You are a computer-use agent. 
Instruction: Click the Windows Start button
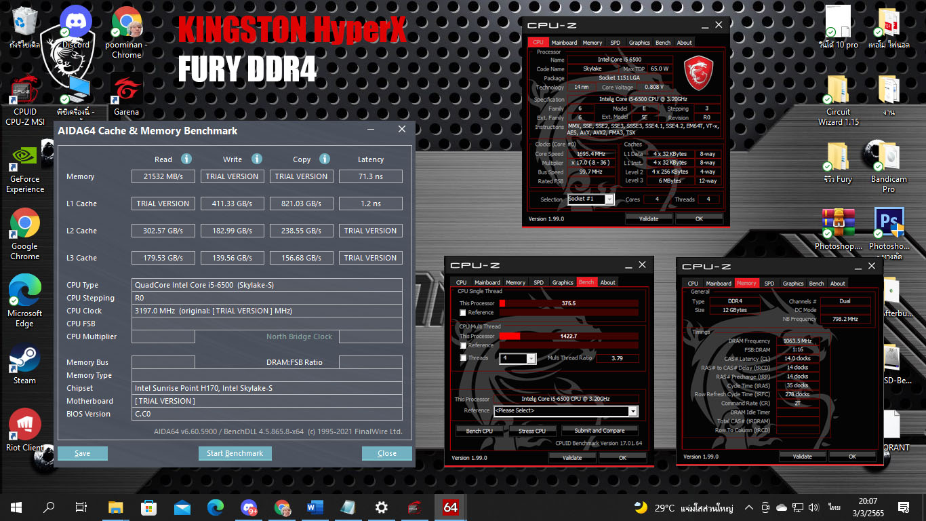coord(16,507)
